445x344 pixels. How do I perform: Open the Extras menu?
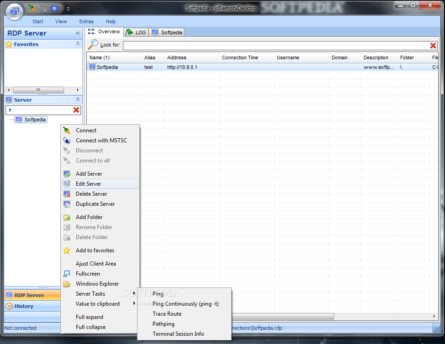click(86, 21)
